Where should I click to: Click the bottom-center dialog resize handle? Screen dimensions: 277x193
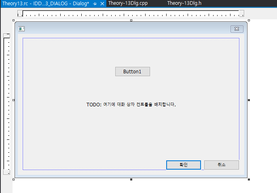pos(131,179)
